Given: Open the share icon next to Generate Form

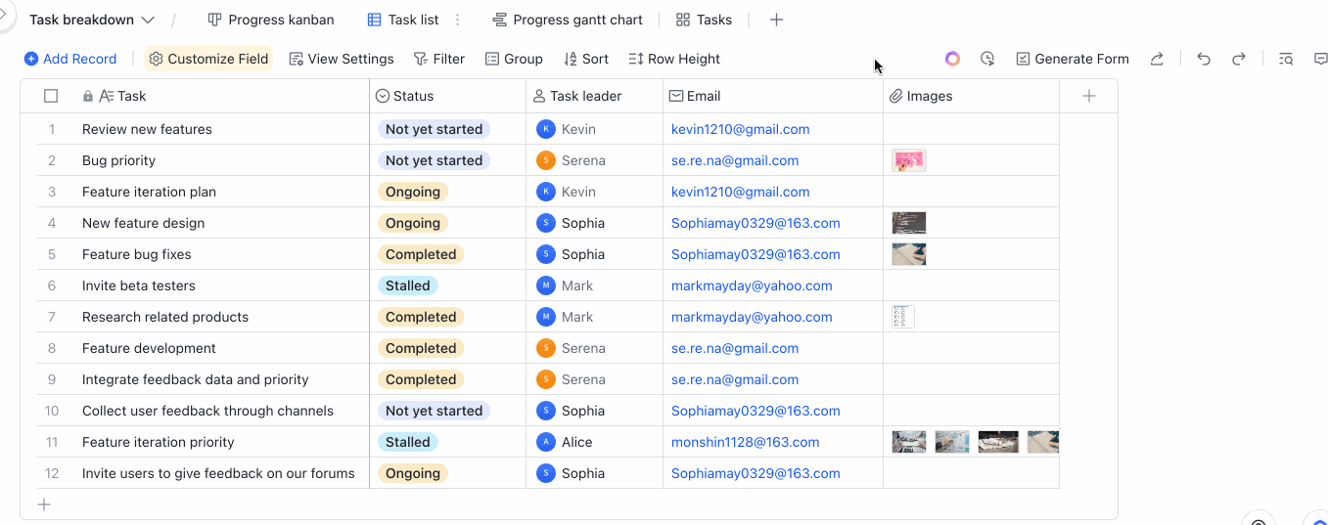Looking at the screenshot, I should click(x=1157, y=59).
